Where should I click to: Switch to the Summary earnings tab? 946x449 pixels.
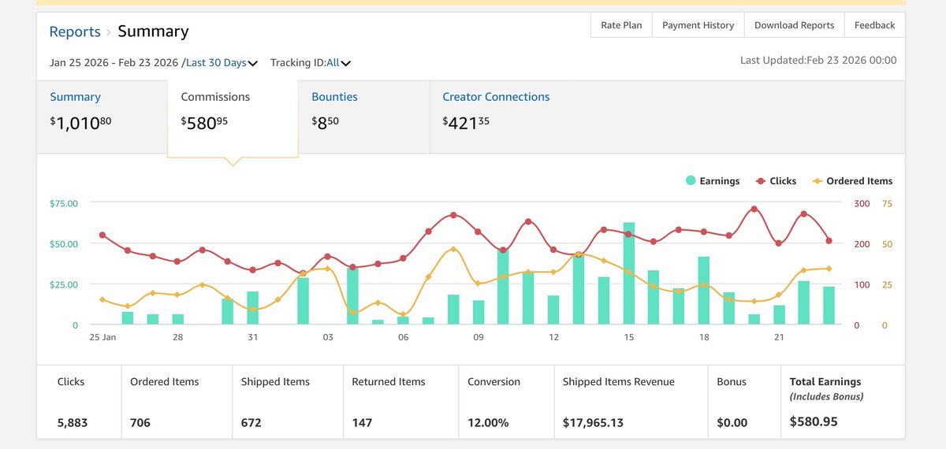102,117
